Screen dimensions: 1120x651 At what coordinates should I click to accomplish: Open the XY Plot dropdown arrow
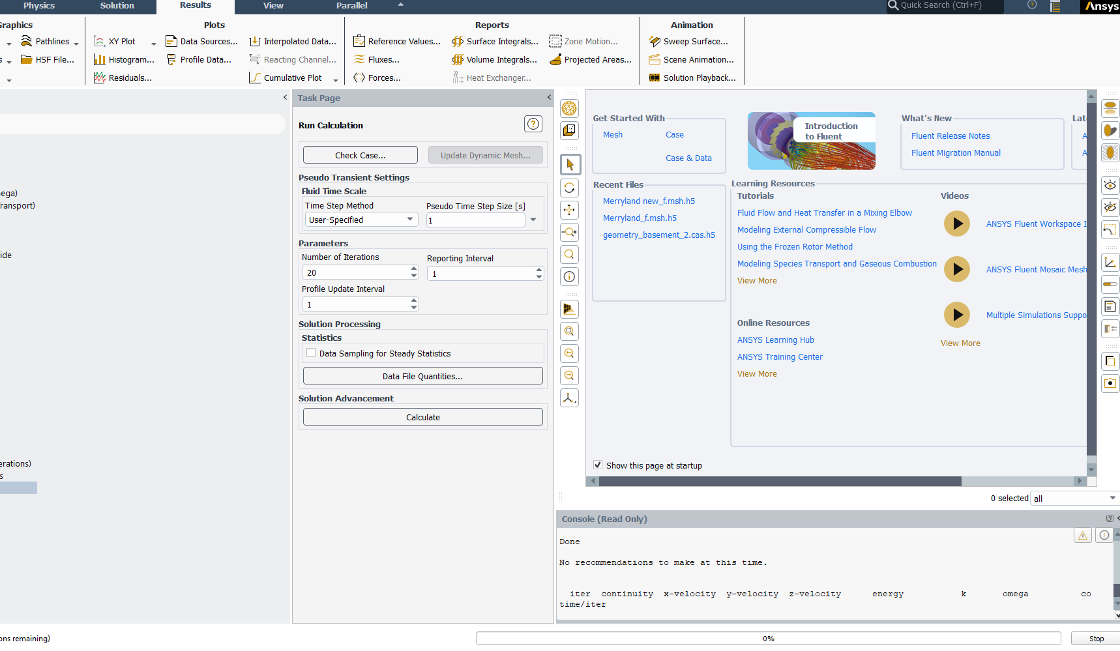click(x=154, y=44)
